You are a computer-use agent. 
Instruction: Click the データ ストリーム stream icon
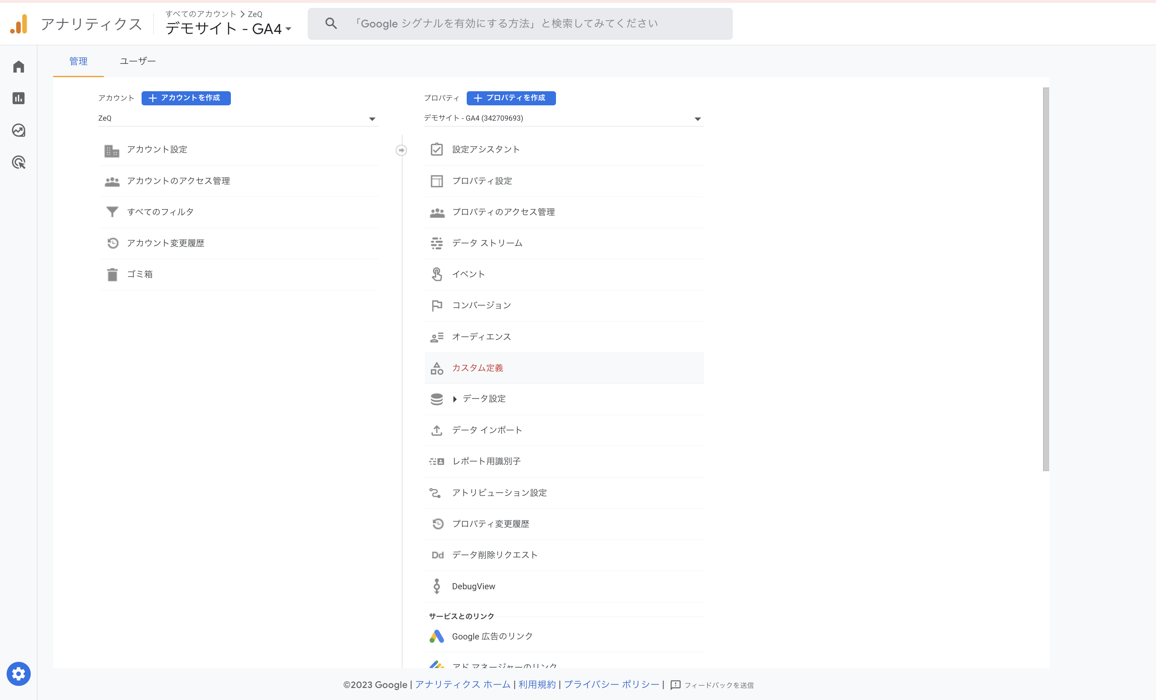click(x=437, y=243)
